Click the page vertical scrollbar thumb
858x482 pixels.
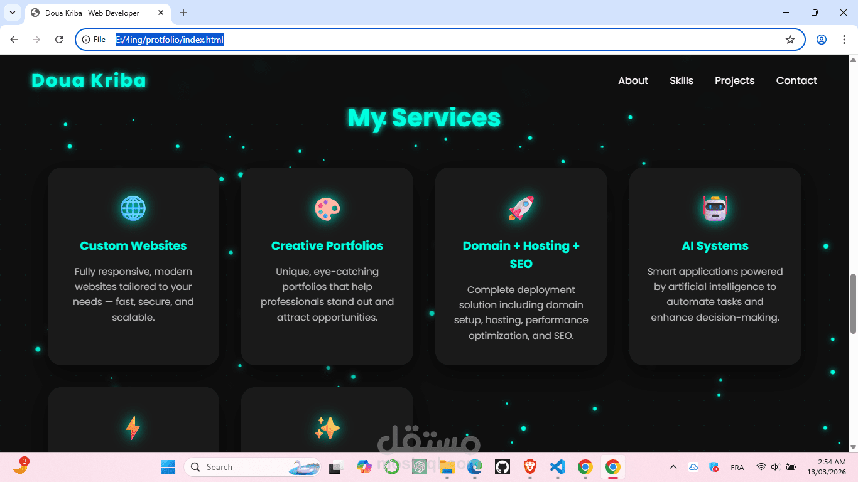coord(853,304)
